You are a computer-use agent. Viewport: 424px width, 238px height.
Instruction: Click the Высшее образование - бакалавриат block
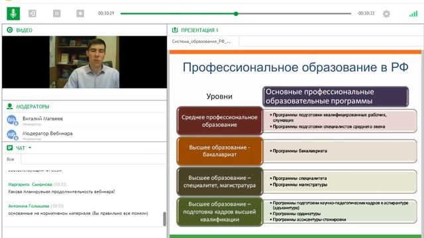point(219,151)
